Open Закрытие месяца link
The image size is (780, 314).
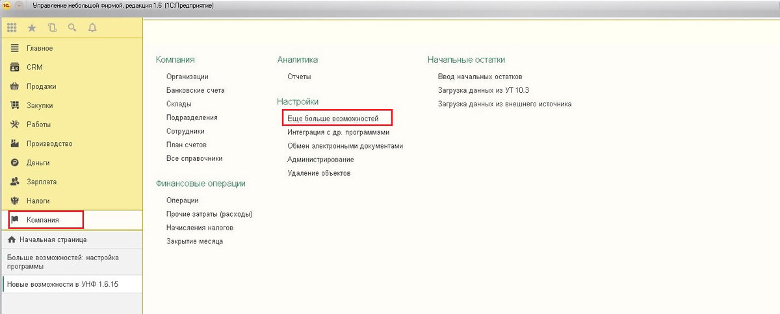[194, 241]
